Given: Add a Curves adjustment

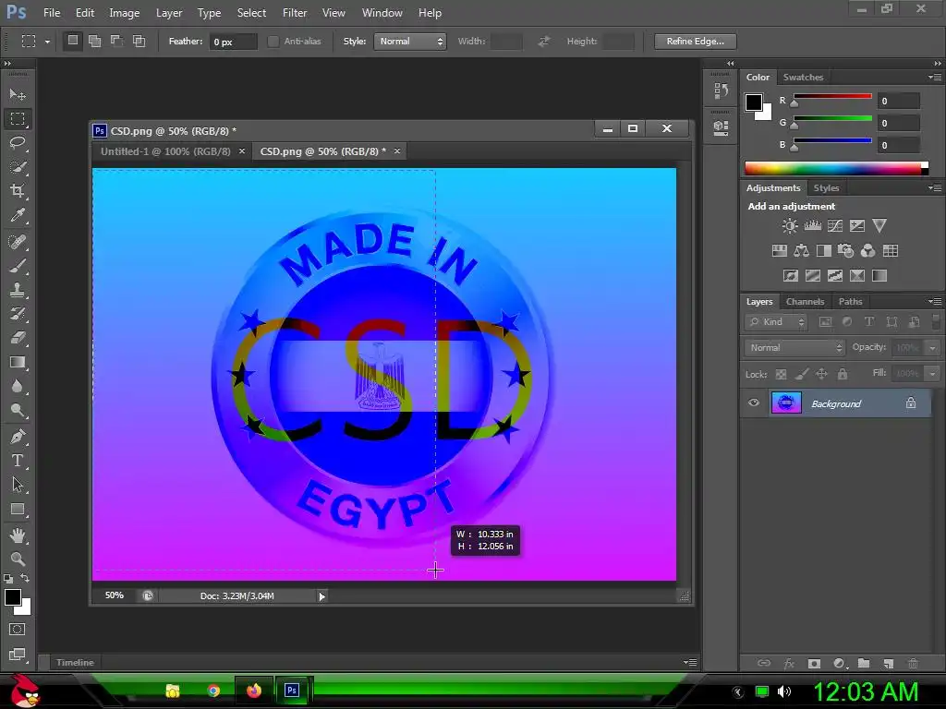Looking at the screenshot, I should 835,225.
